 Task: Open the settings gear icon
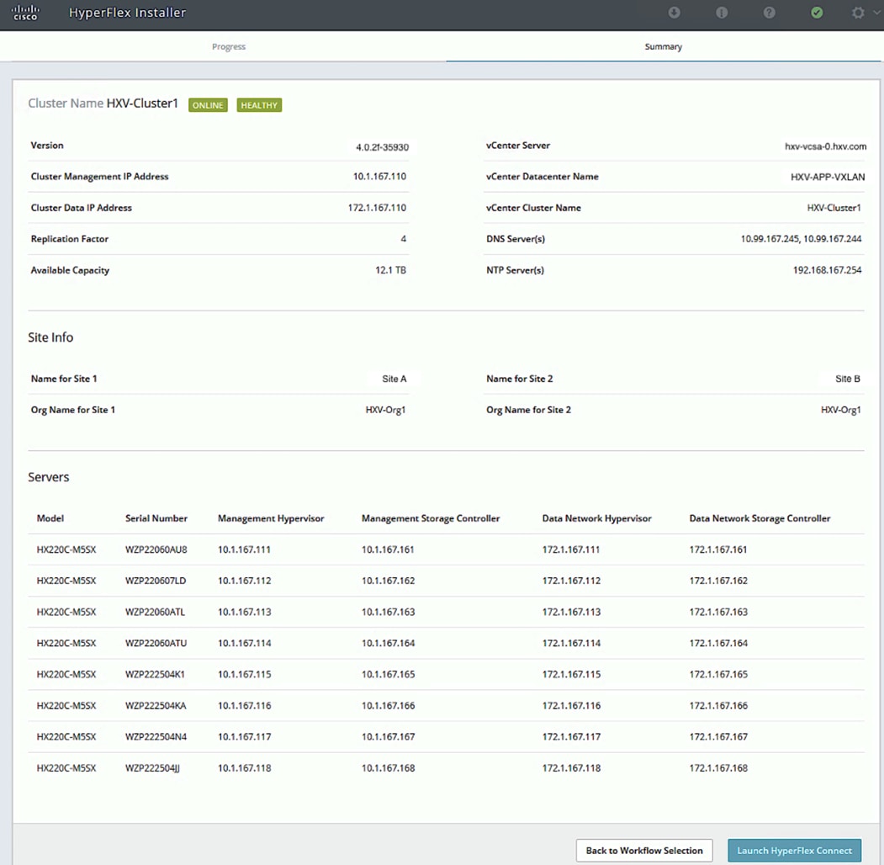(x=858, y=13)
